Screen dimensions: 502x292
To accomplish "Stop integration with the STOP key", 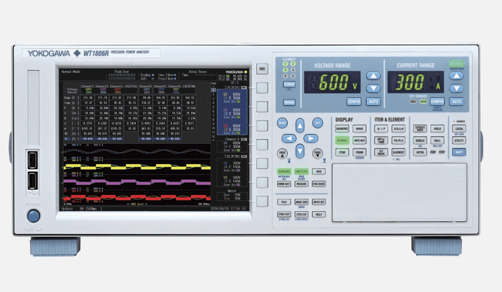I will click(x=442, y=152).
